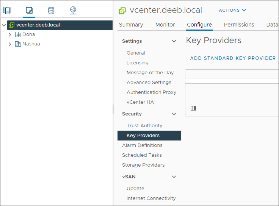Switch to the Monitor tab

165,25
